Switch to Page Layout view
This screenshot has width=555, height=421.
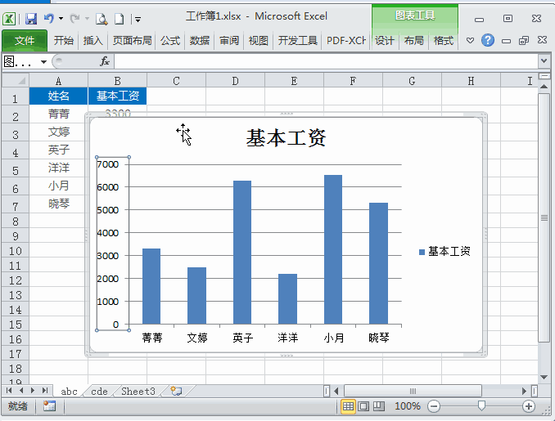(363, 406)
